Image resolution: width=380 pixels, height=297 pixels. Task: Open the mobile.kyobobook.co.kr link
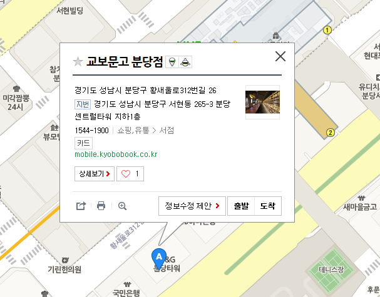[x=116, y=154]
